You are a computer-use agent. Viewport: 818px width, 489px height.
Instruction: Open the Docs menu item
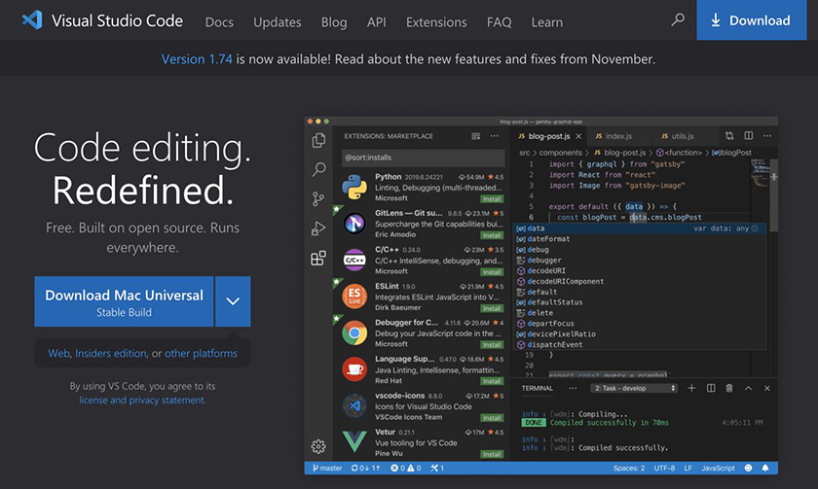pos(219,22)
